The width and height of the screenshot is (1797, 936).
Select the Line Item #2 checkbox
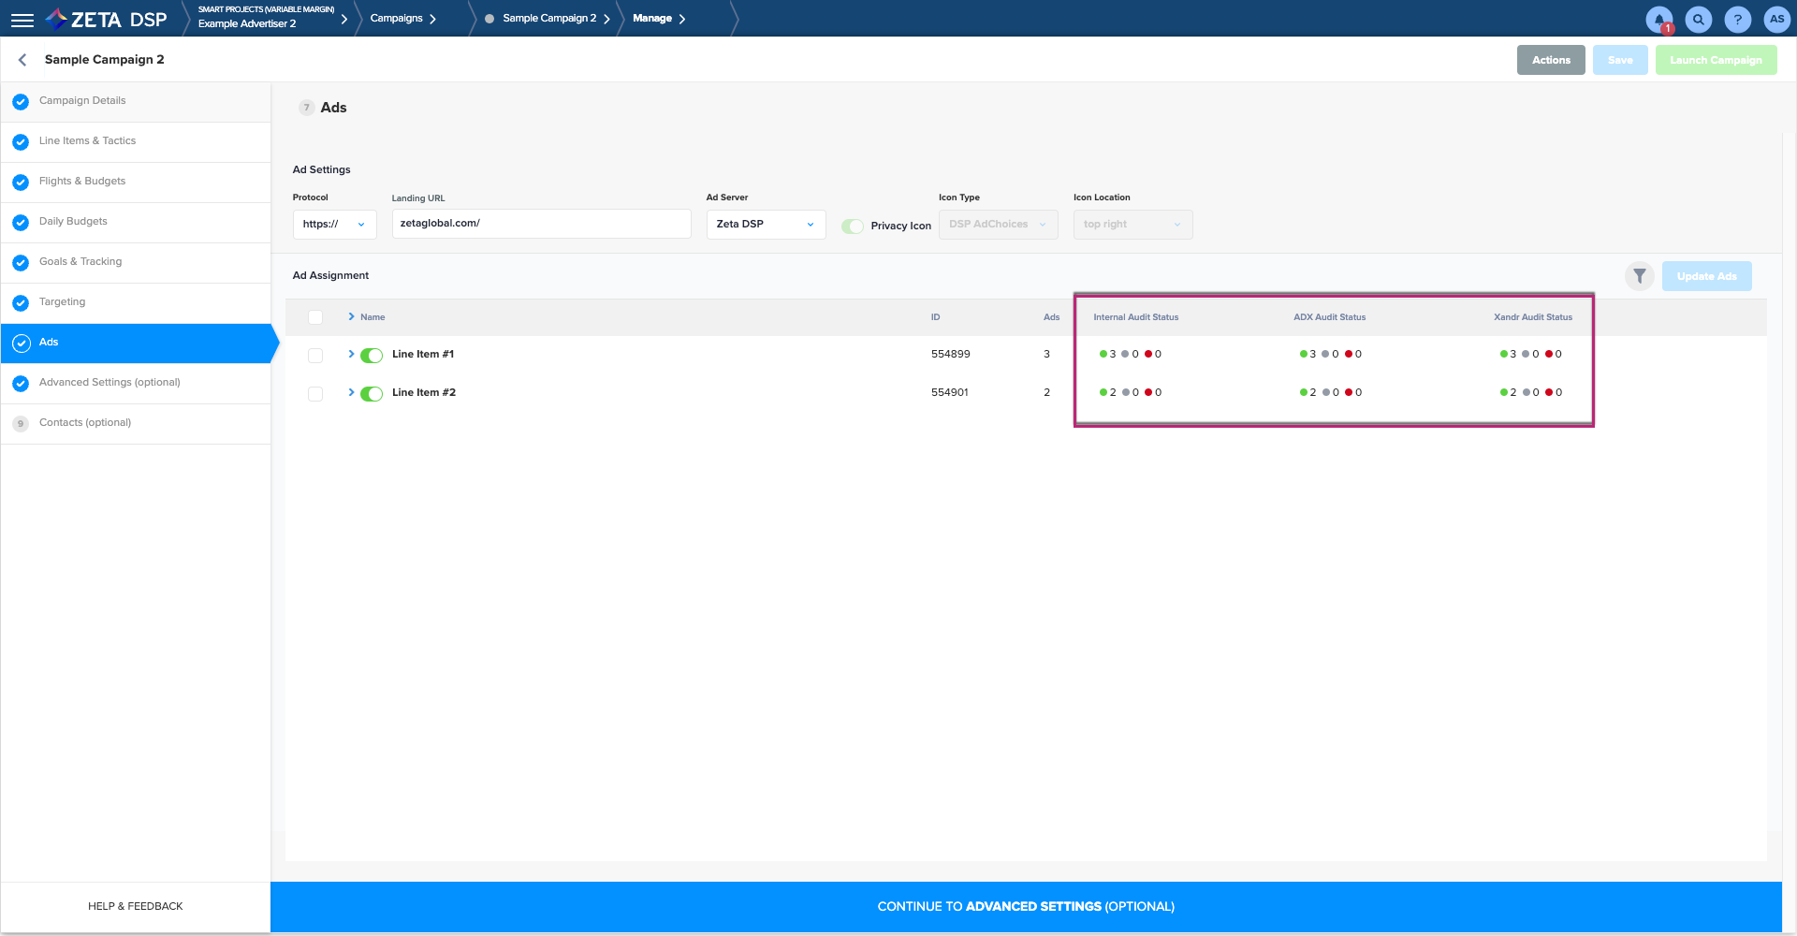tap(315, 394)
